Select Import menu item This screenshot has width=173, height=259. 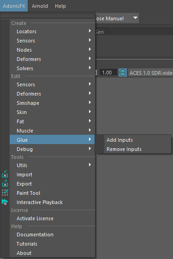point(52,175)
